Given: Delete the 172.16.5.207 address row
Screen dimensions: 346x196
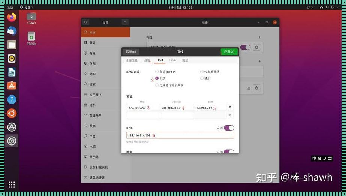Looking at the screenshot, I should coord(230,107).
